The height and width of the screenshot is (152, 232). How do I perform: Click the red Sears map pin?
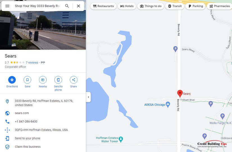coord(180,93)
